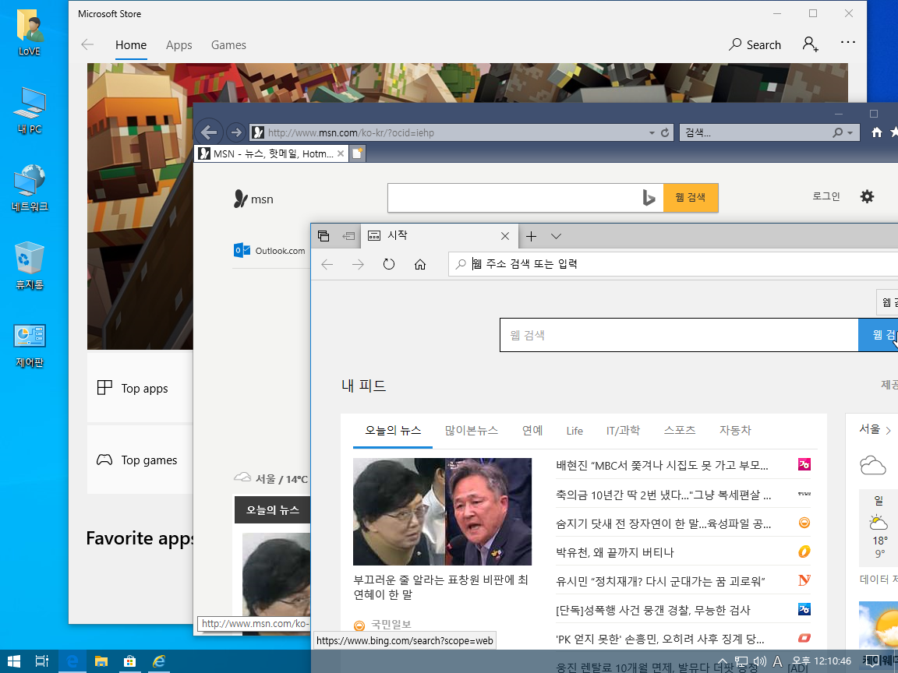Click 로그인 on the MSN page
The image size is (898, 673).
coord(826,196)
